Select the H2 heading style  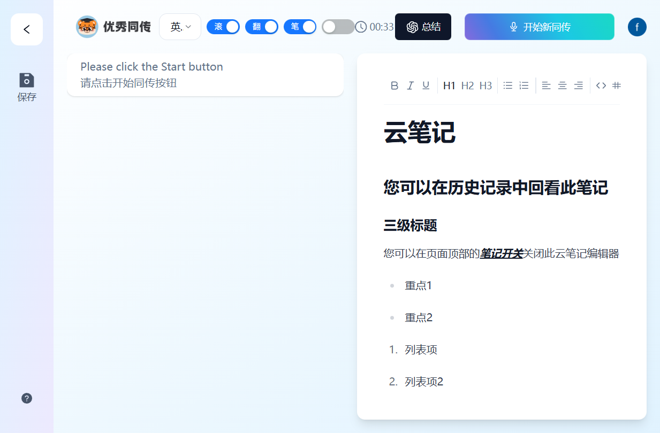click(467, 86)
